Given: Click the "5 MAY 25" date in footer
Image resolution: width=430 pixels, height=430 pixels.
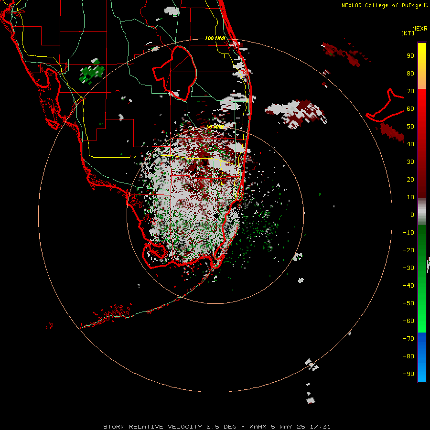Looking at the screenshot, I should point(288,427).
